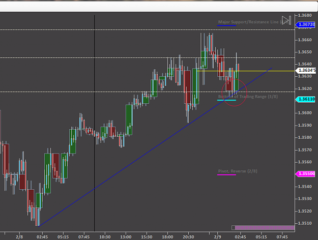The height and width of the screenshot is (240, 318).
Task: Click the 1.3570 price axis label
Action: 306,150
